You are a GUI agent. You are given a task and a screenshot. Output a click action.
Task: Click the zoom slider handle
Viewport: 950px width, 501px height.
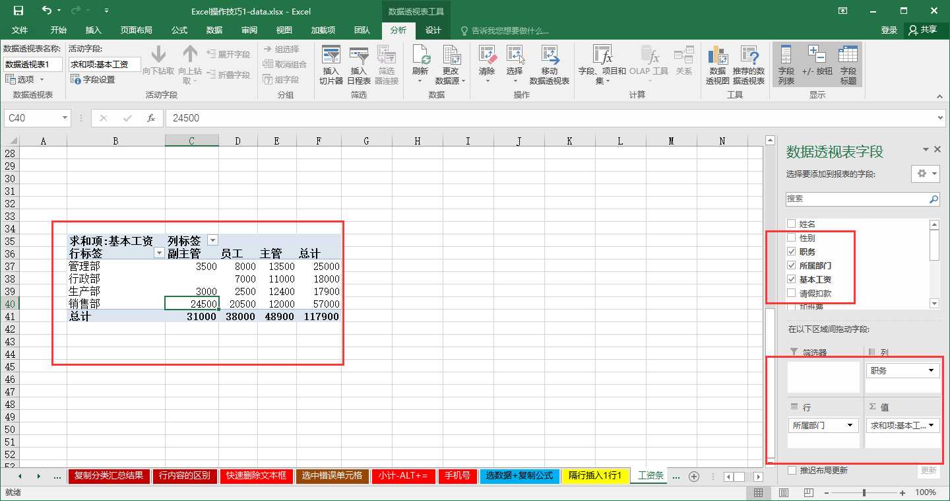[x=865, y=492]
